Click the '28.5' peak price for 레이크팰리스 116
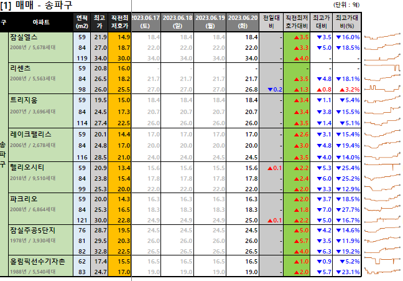This screenshot has width=403, height=281. (100, 158)
